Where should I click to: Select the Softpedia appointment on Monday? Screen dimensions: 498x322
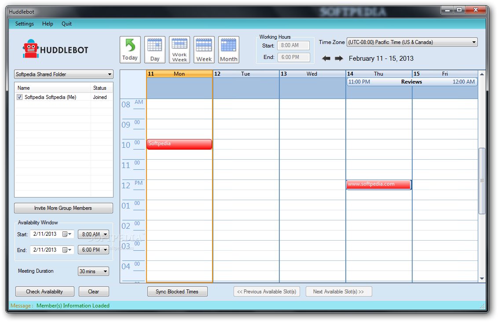[x=179, y=144]
